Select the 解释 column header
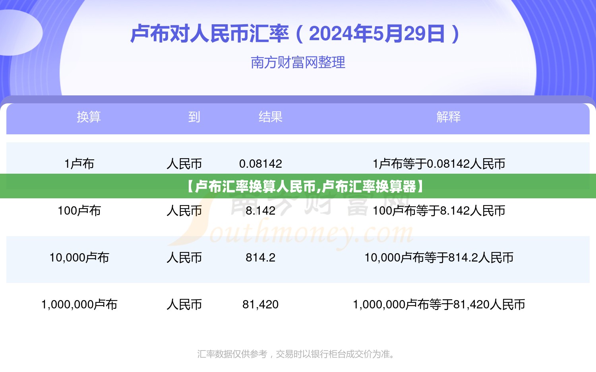Image resolution: width=596 pixels, height=372 pixels. (449, 117)
